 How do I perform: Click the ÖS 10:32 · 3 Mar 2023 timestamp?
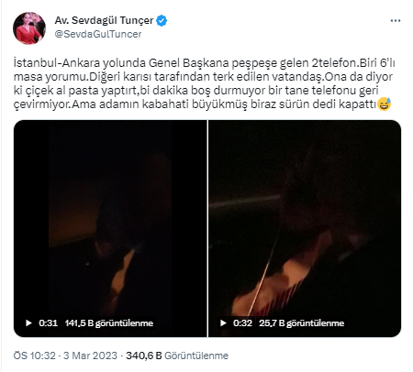click(x=65, y=356)
